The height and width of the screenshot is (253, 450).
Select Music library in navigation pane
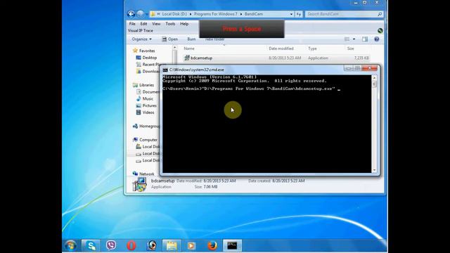click(x=148, y=98)
